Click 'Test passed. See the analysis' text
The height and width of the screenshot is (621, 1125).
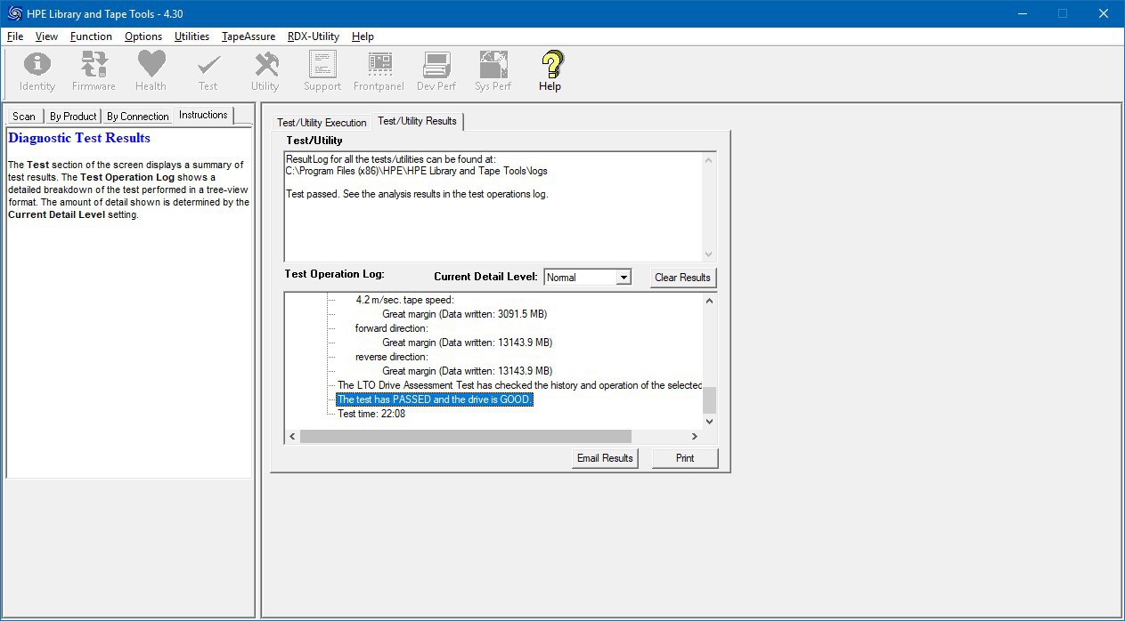[417, 194]
